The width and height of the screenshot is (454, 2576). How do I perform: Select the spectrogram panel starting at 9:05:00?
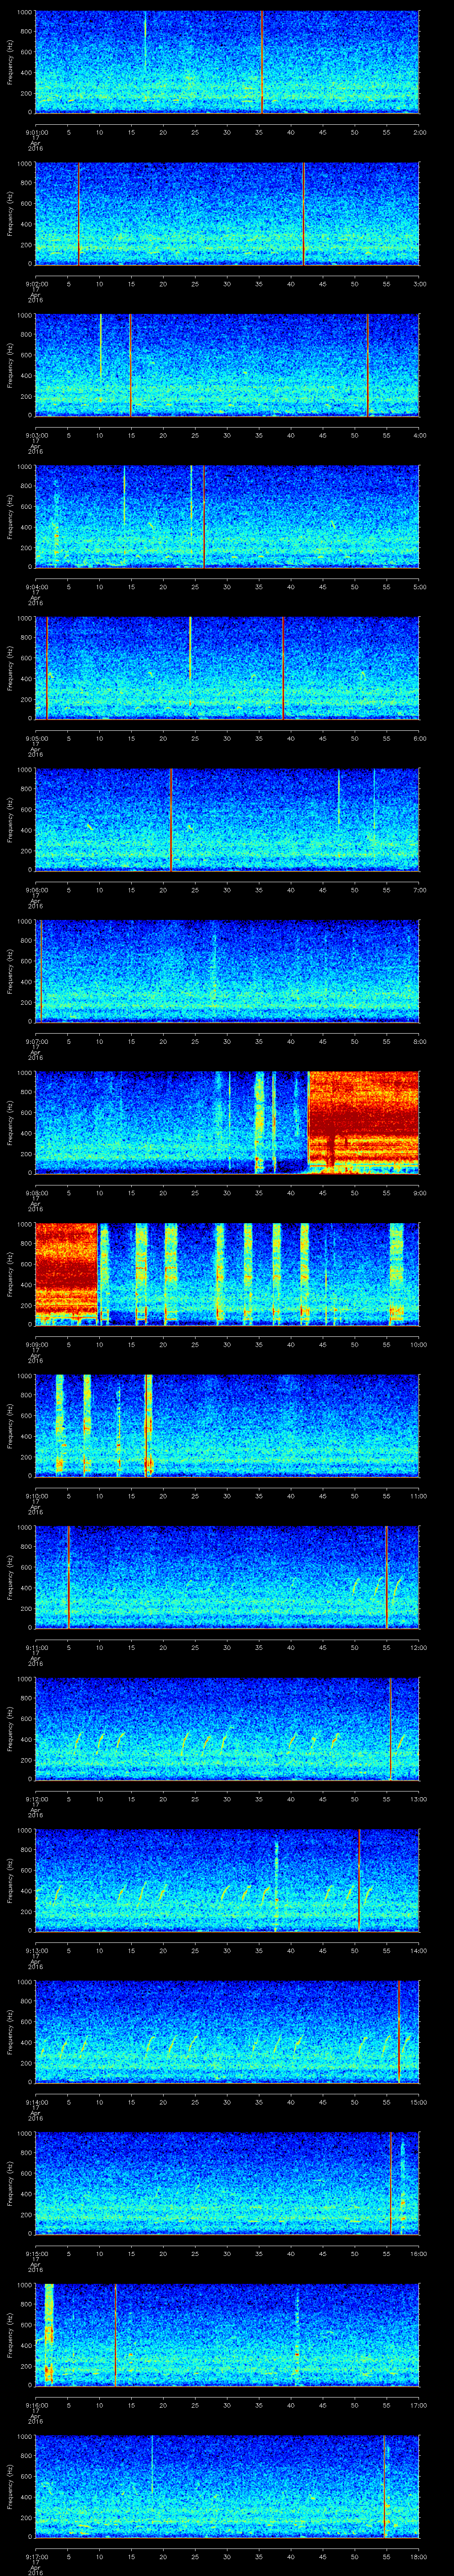click(227, 668)
